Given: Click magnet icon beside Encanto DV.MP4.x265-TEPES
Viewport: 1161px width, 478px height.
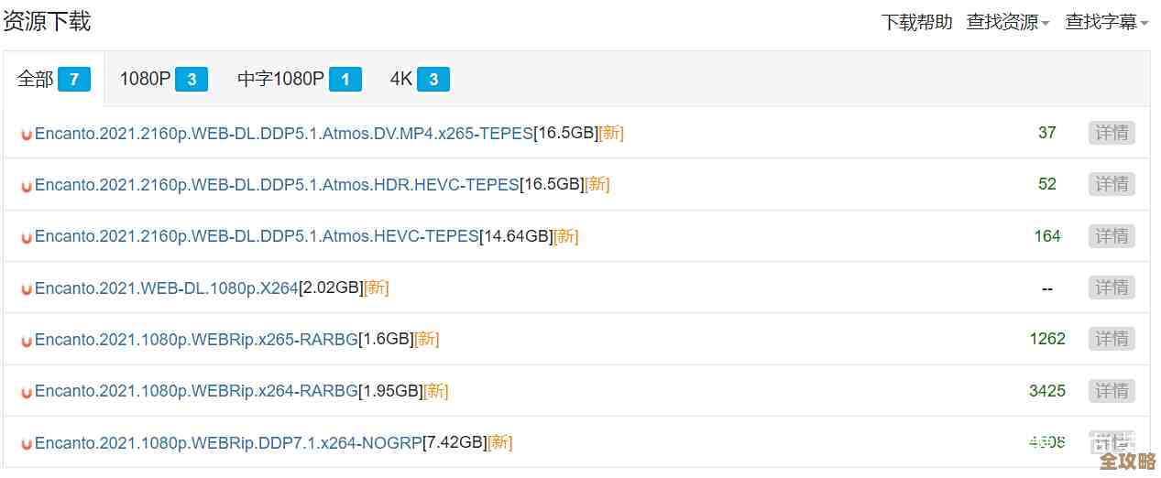Looking at the screenshot, I should pyautogui.click(x=27, y=135).
